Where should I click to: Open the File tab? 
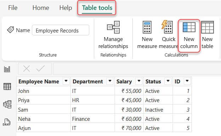pyautogui.click(x=13, y=8)
